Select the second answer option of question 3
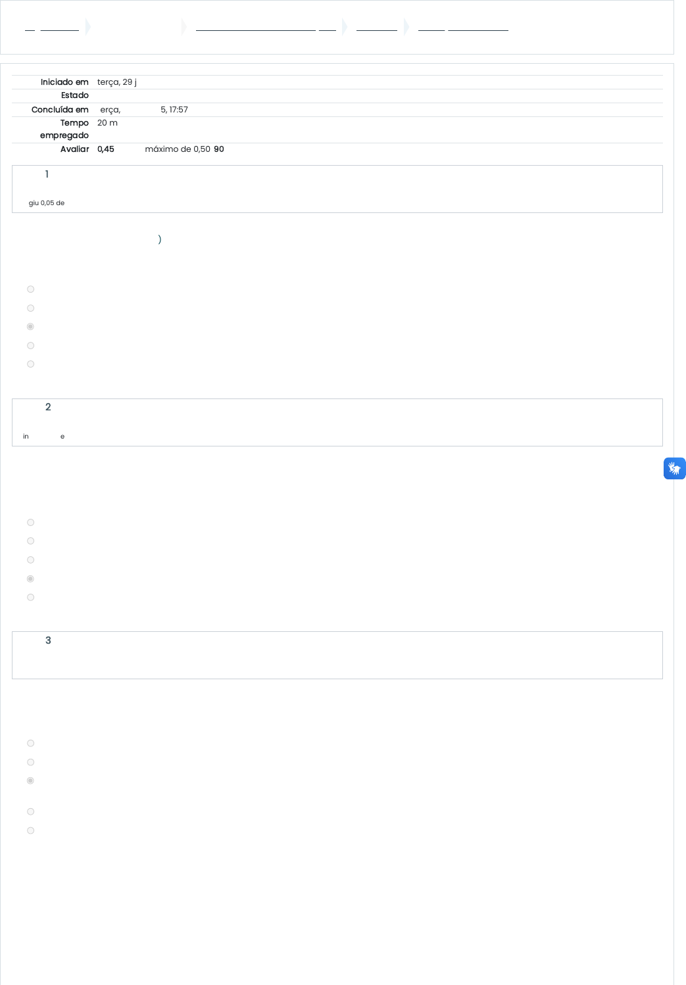686x985 pixels. tap(30, 763)
